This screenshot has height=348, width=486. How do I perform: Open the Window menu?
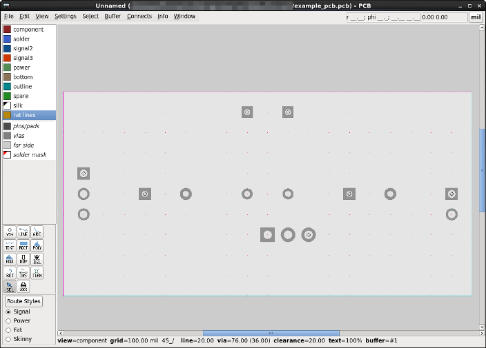(x=184, y=16)
